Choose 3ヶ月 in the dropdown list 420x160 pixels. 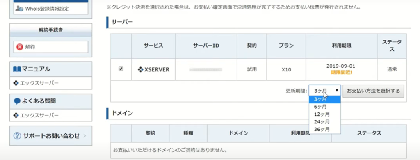325,99
